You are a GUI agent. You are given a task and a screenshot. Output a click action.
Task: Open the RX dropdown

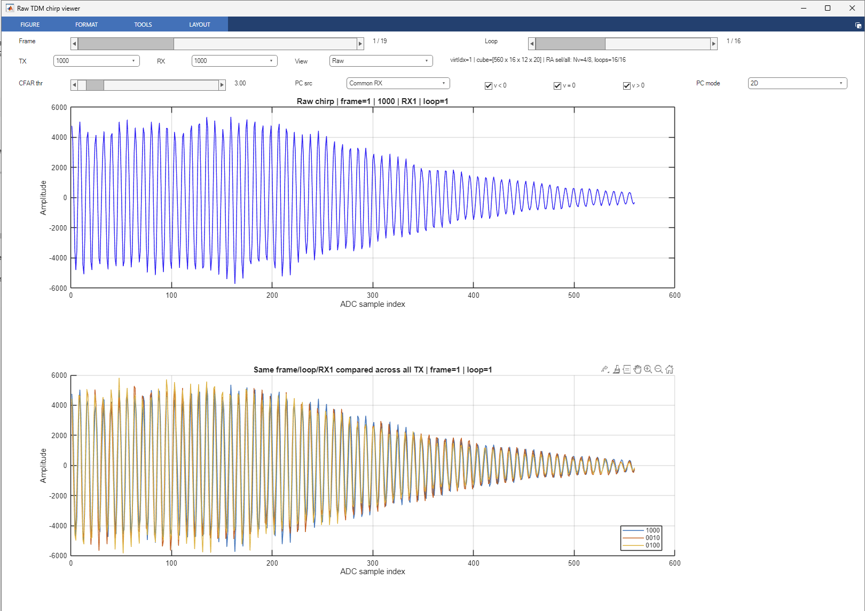point(234,61)
